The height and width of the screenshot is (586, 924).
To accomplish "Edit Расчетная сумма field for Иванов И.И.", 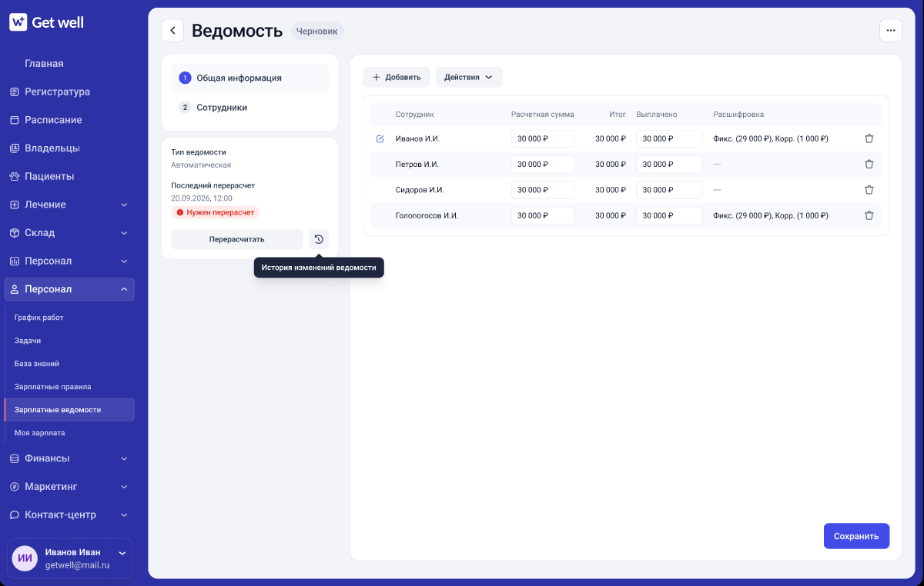I will [543, 139].
